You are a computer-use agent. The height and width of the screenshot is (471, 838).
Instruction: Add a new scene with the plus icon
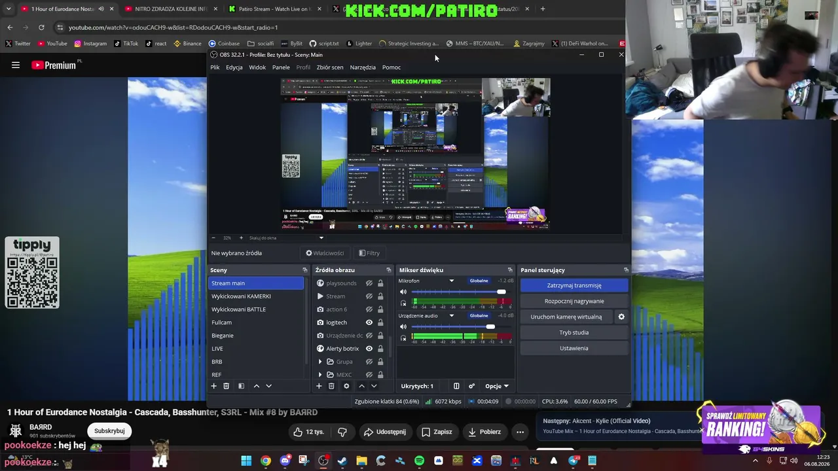point(213,386)
